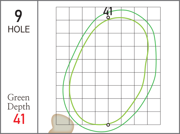Select the bottom-right corner of the grid
180x134 pixels.
[x=161, y=125]
